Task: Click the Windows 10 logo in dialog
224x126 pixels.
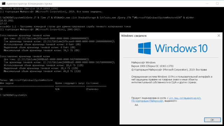Action: pyautogui.click(x=173, y=48)
